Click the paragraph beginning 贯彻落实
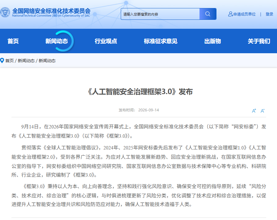This screenshot has height=220, width=277. point(139,161)
